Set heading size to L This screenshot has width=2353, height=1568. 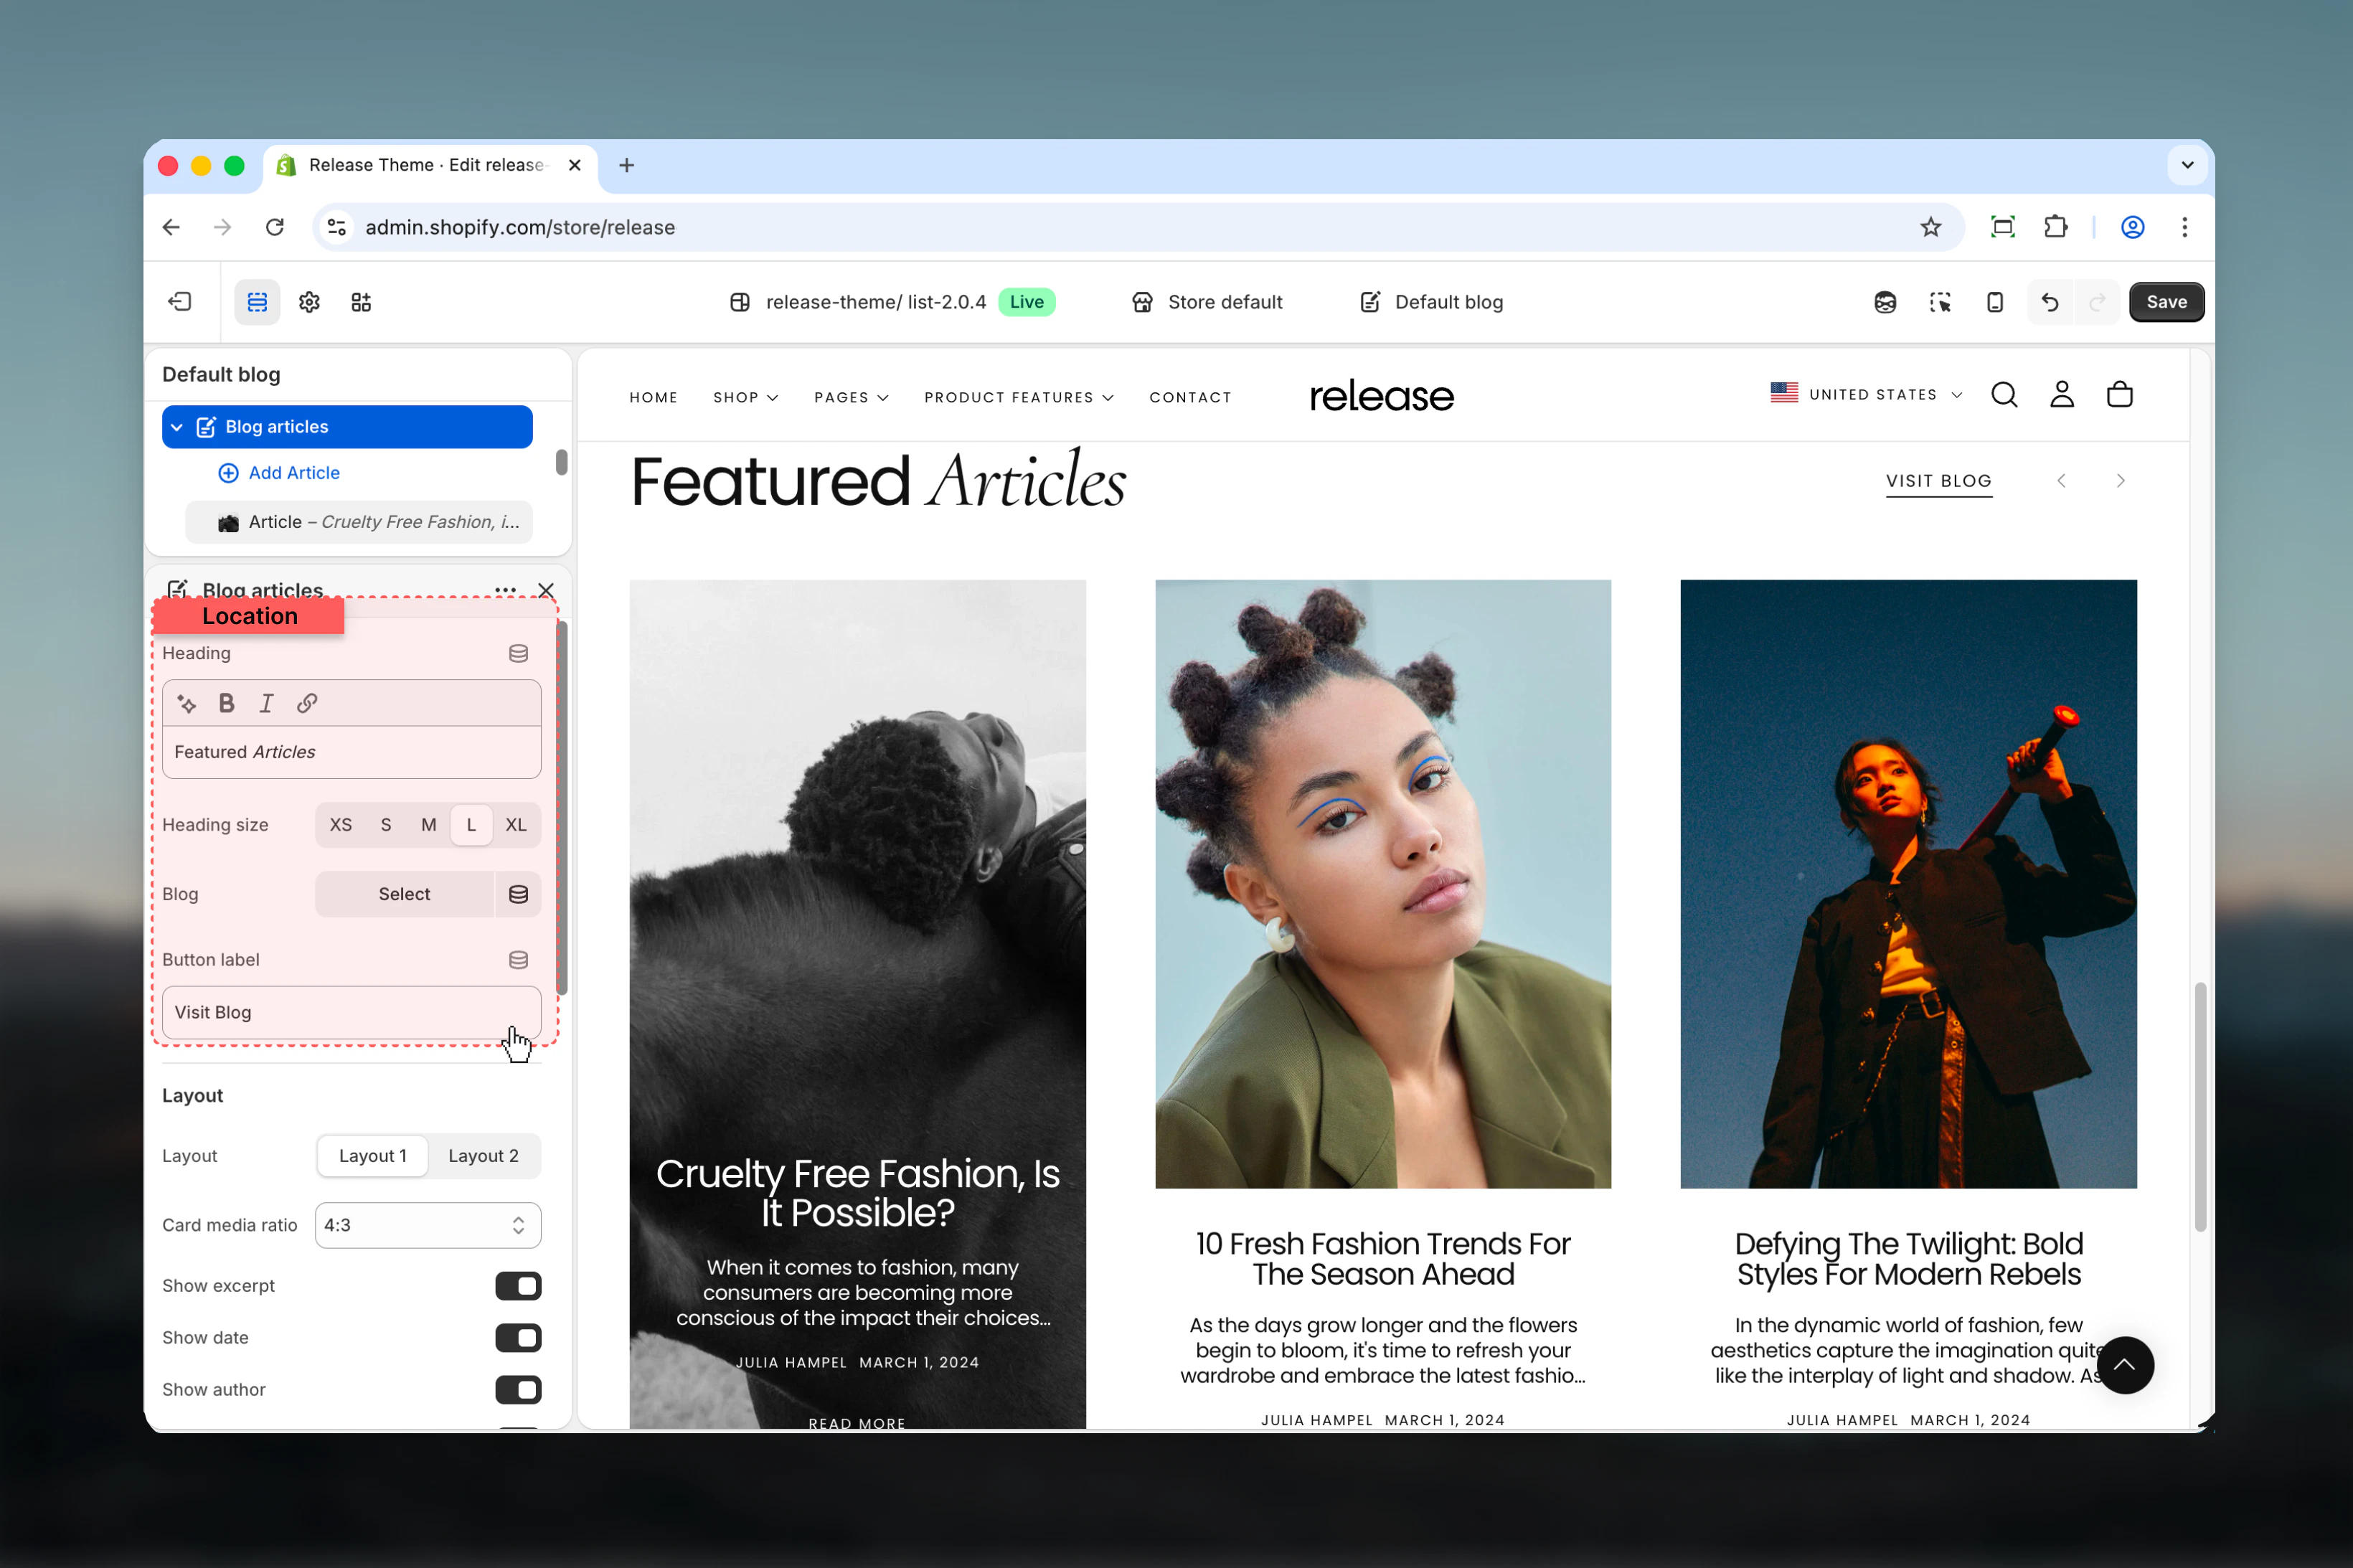coord(471,826)
